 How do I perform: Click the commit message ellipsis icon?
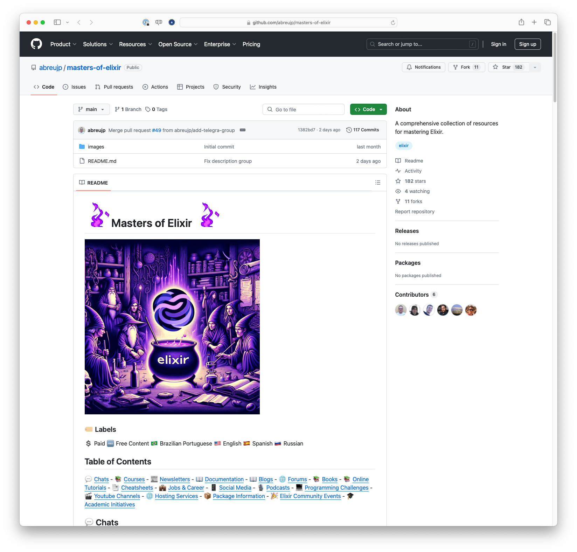(x=243, y=130)
